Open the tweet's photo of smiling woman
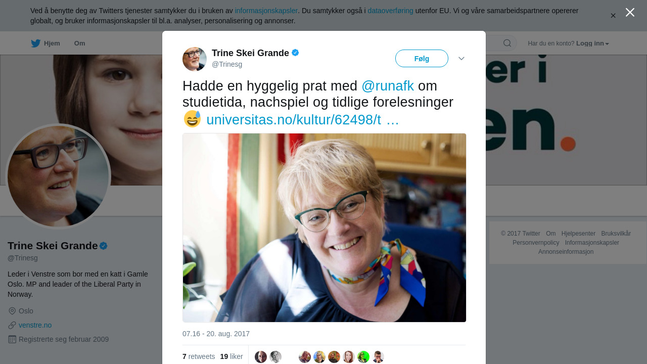The width and height of the screenshot is (647, 364). click(324, 227)
